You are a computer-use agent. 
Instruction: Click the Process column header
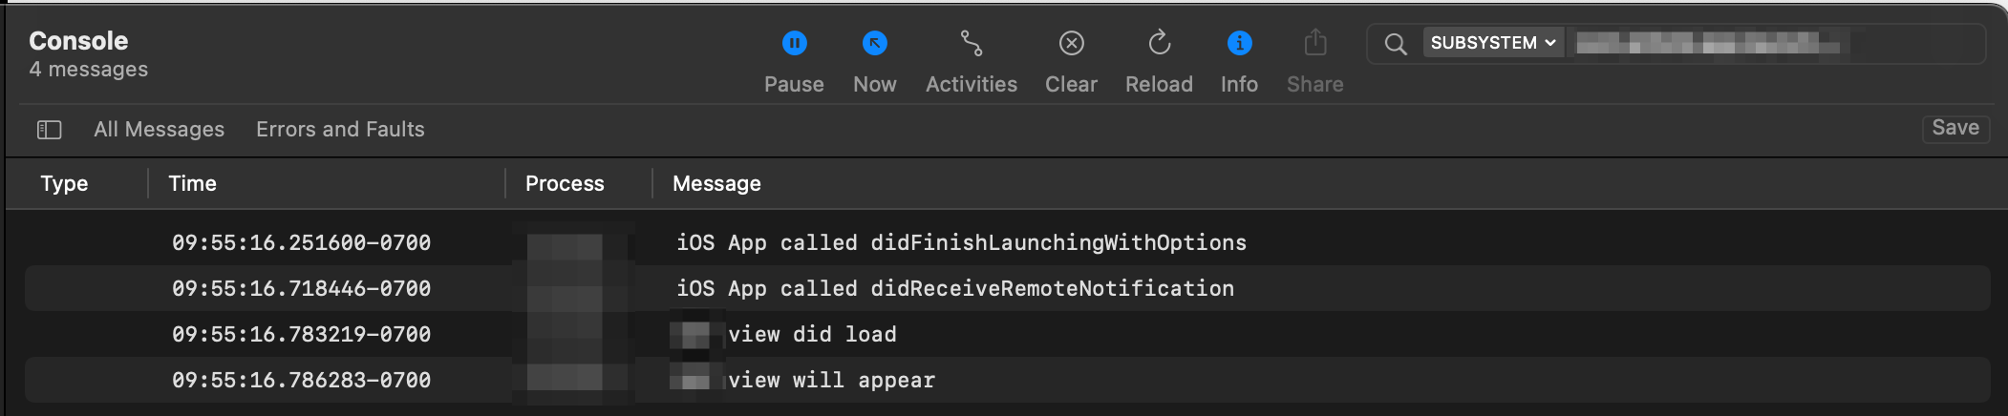click(x=565, y=183)
